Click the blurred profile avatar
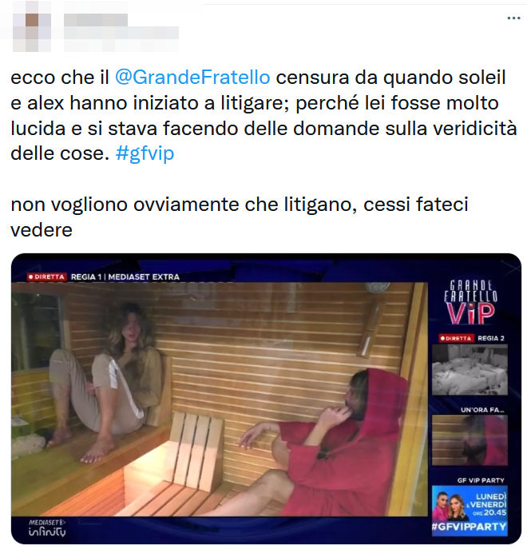 pyautogui.click(x=32, y=26)
